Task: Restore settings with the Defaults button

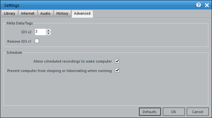Action: tap(150, 112)
